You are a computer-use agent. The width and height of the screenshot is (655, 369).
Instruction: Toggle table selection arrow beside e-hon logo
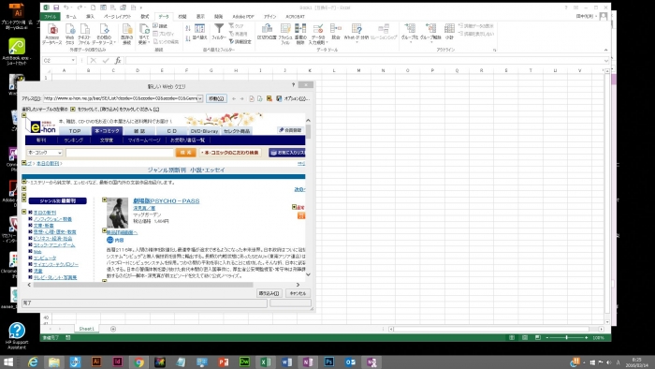[24, 115]
